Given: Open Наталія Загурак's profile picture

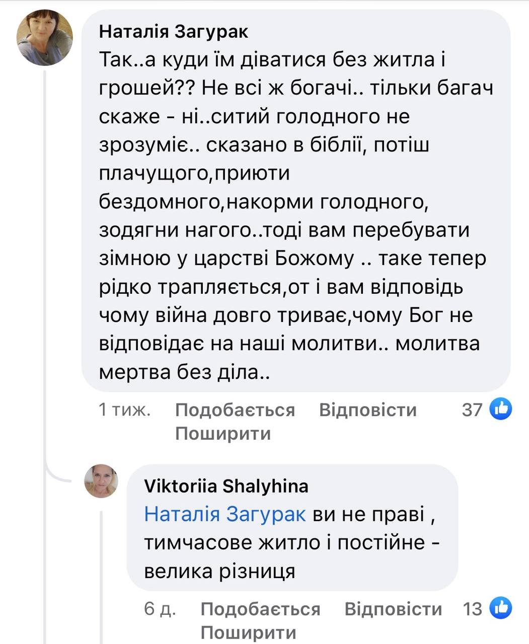Looking at the screenshot, I should pos(45,38).
